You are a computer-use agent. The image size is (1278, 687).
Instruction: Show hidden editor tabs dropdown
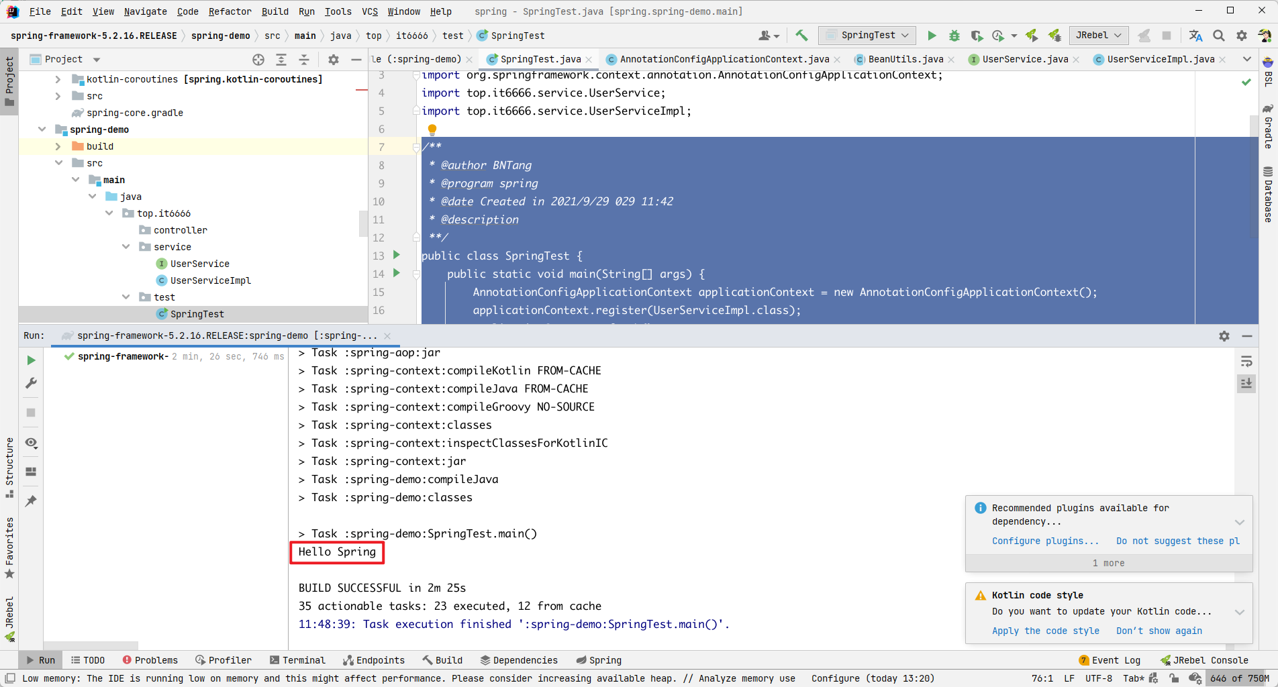coord(1247,60)
